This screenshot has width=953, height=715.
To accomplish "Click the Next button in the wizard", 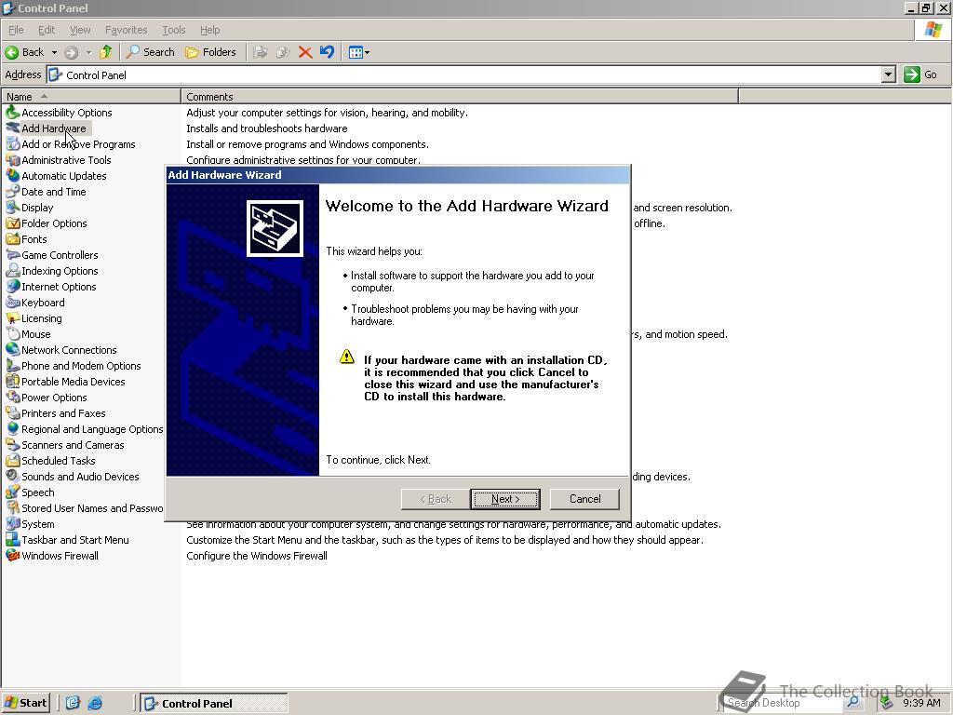I will (x=505, y=499).
